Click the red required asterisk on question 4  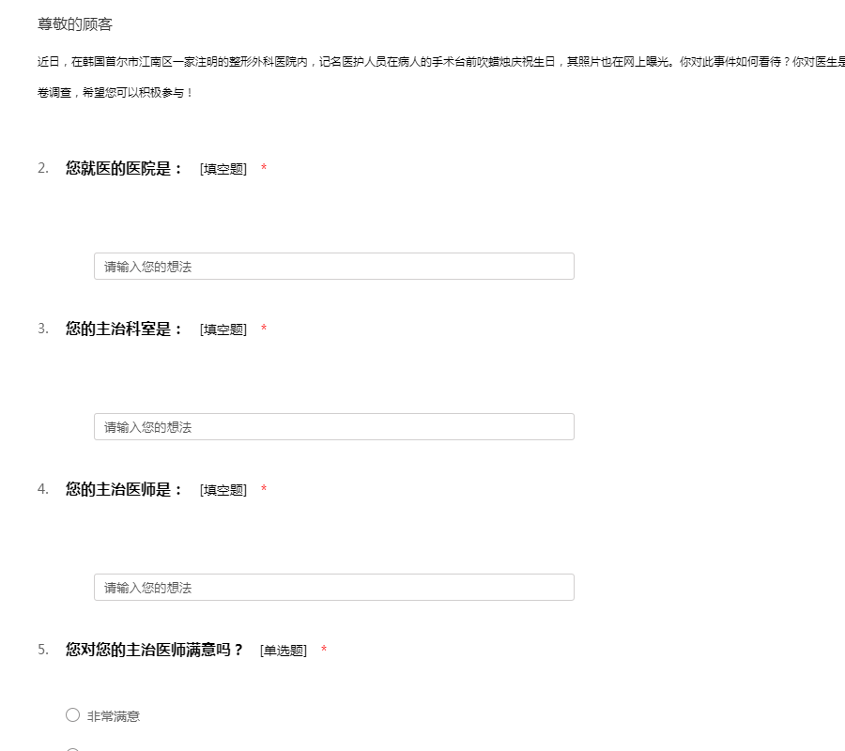tap(264, 489)
